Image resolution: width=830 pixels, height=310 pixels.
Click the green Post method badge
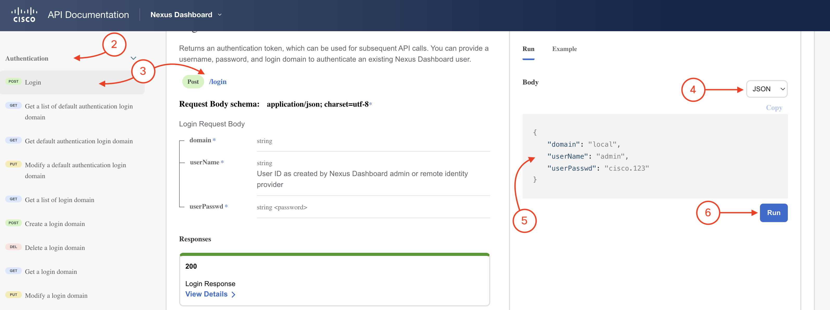[x=193, y=82]
